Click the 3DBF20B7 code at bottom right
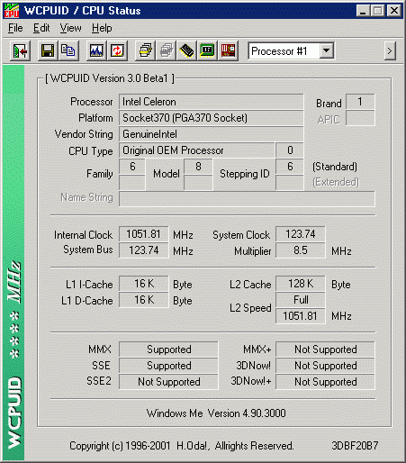The image size is (406, 463). point(355,446)
